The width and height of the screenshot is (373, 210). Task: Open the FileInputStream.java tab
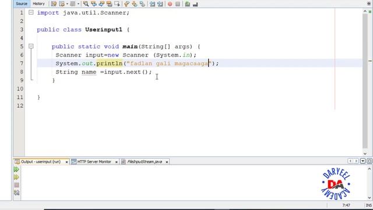(145, 162)
